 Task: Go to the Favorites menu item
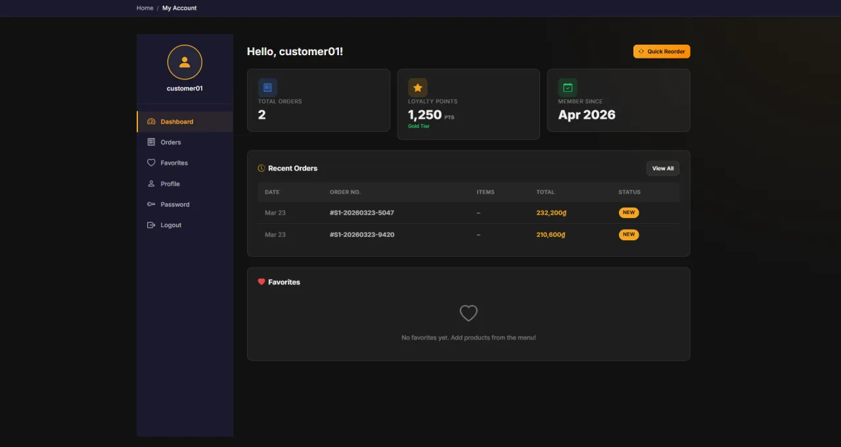pyautogui.click(x=185, y=163)
